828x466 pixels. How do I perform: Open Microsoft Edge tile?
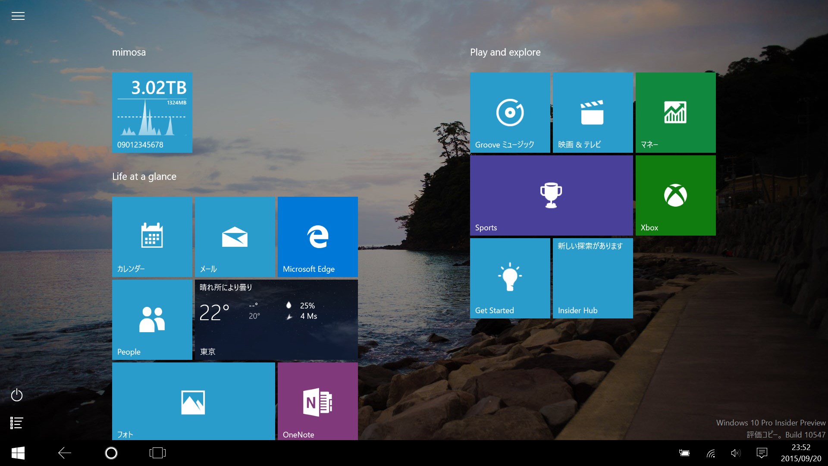tap(317, 236)
